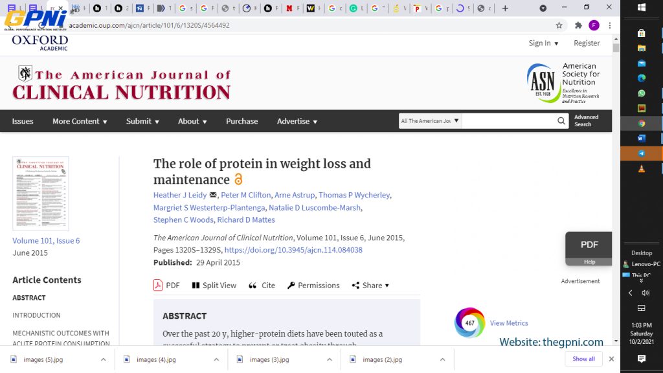Expand the About menu
This screenshot has height=373, width=663.
(x=192, y=121)
